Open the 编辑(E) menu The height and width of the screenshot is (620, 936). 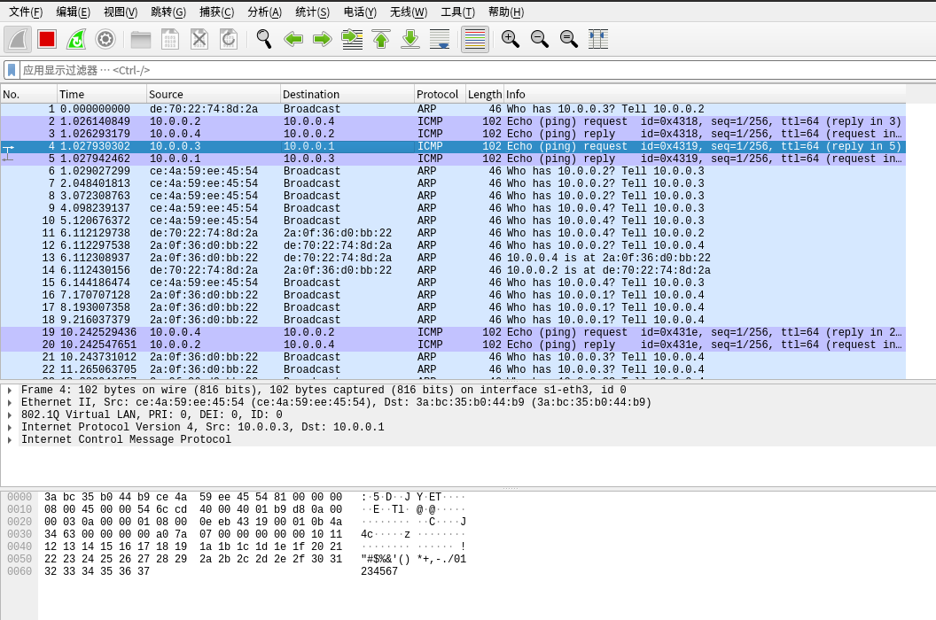(x=73, y=12)
